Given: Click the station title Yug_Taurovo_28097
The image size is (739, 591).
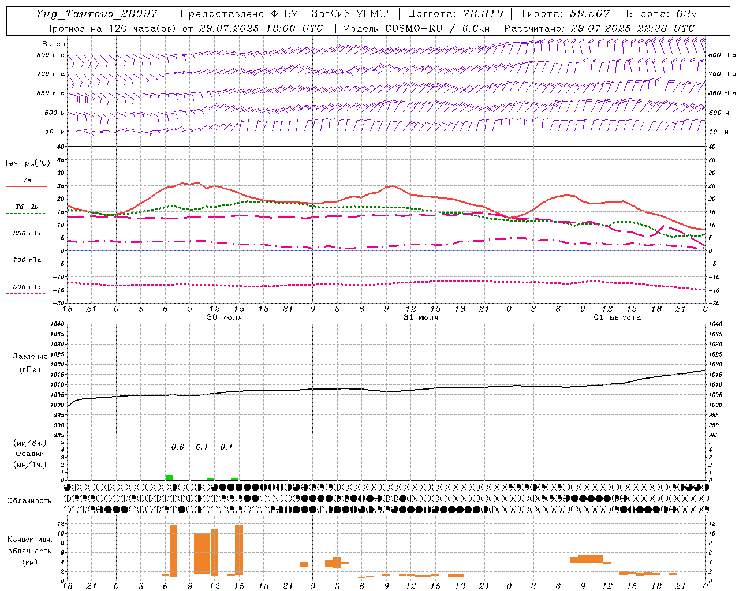Looking at the screenshot, I should point(96,14).
